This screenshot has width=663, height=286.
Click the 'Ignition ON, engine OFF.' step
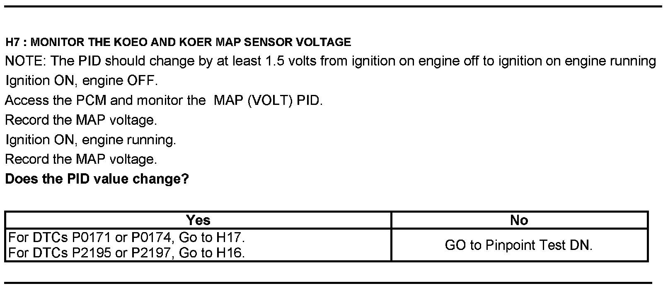pos(82,80)
